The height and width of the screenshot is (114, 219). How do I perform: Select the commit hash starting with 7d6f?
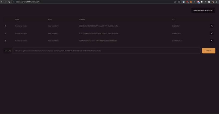(98, 41)
